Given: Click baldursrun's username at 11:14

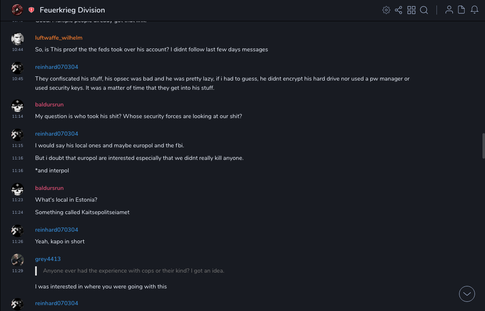Looking at the screenshot, I should point(49,104).
